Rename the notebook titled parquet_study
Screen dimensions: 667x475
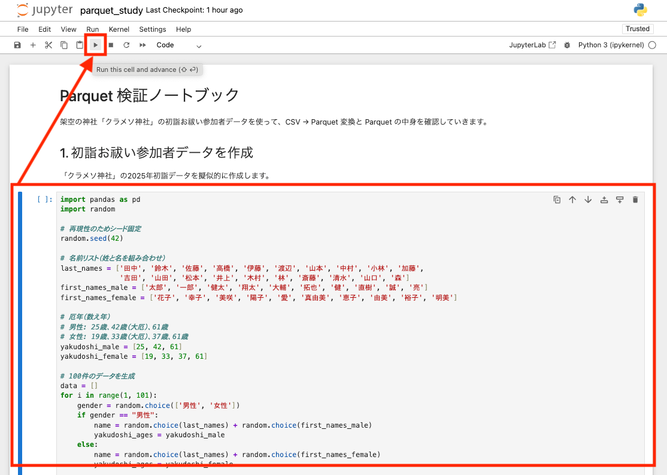point(112,10)
